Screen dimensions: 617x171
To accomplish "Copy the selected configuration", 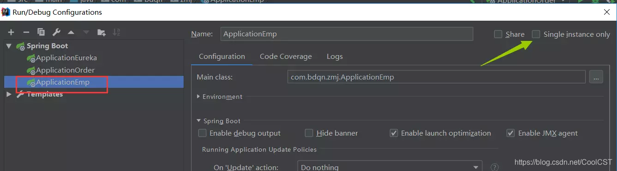I will pyautogui.click(x=41, y=32).
